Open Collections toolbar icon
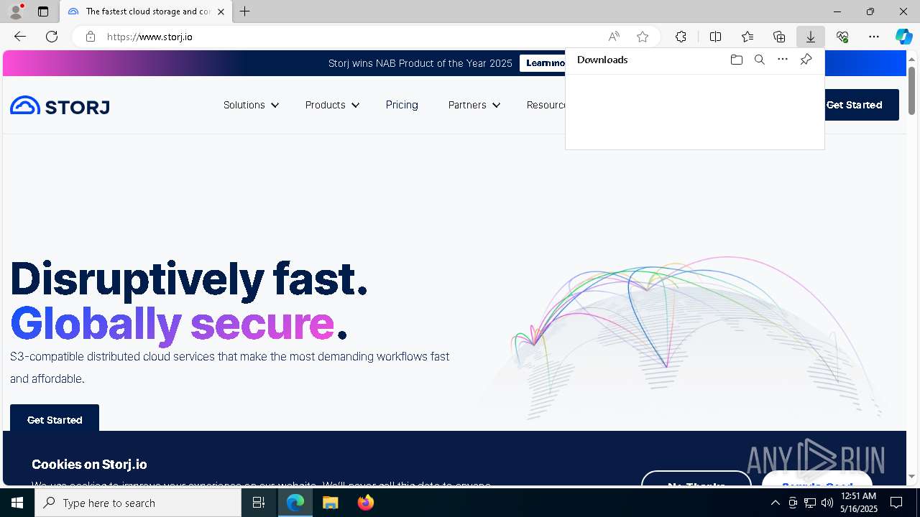Screen dimensions: 920x517 (x=779, y=37)
